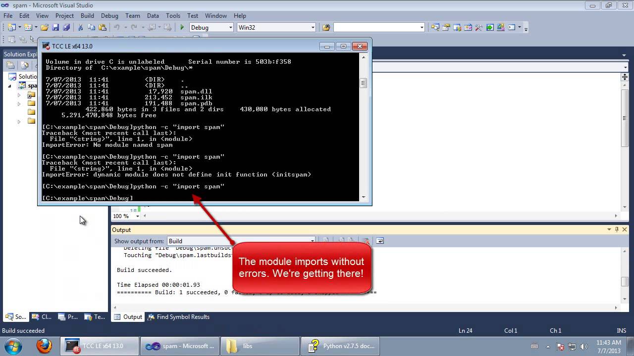Collapse the spam project tree node
This screenshot has height=356, width=634.
(9, 86)
